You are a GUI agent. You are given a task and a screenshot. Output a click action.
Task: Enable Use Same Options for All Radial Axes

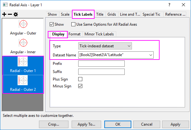tap(73, 24)
